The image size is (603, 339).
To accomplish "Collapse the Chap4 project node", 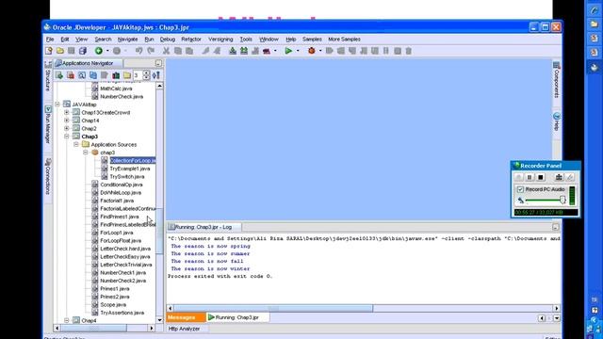I will [x=67, y=320].
